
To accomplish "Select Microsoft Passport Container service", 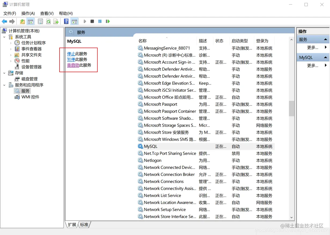I will pyautogui.click(x=206, y=111).
